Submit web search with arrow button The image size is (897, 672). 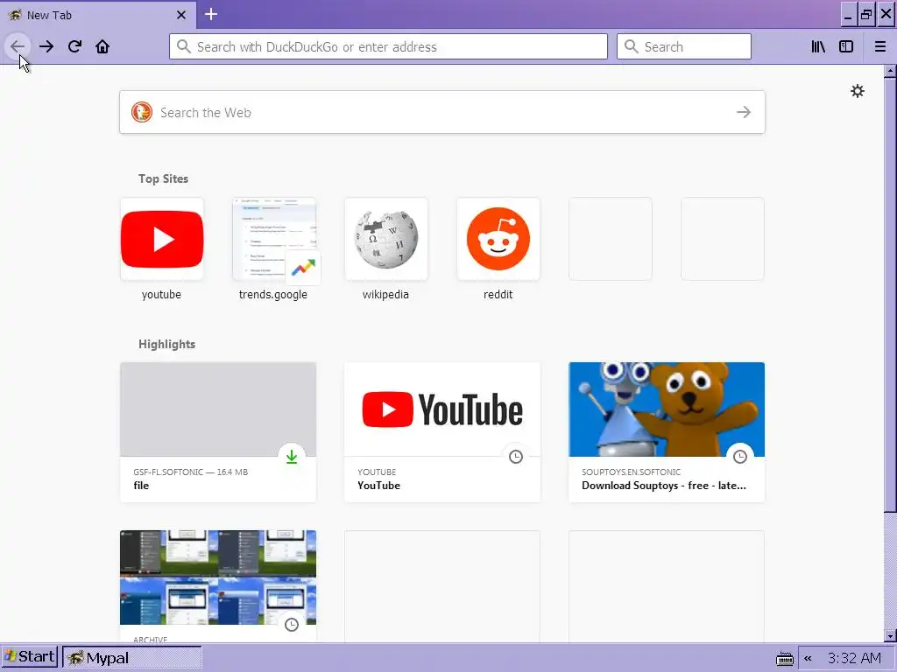(x=743, y=112)
